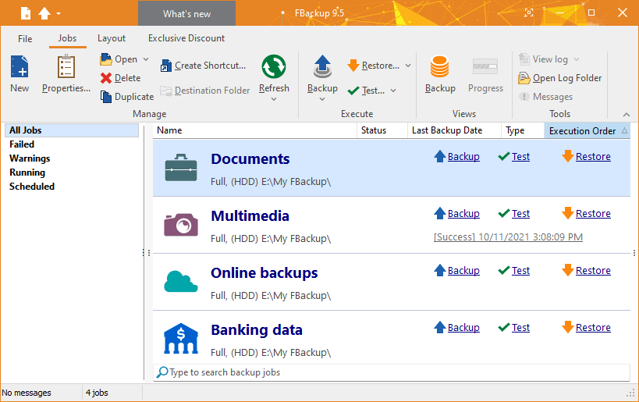Click Restore in the Execute group
Image resolution: width=639 pixels, height=402 pixels.
pos(374,66)
